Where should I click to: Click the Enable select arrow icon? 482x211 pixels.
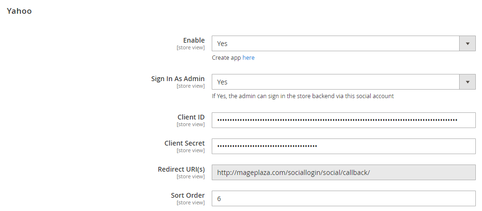click(467, 44)
